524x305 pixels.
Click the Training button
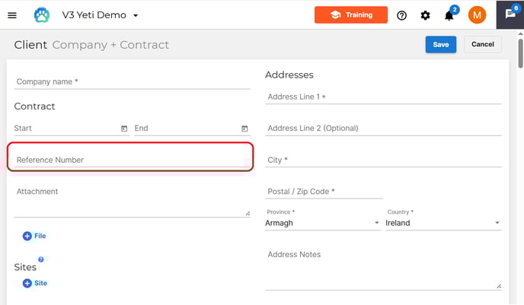[x=351, y=14]
